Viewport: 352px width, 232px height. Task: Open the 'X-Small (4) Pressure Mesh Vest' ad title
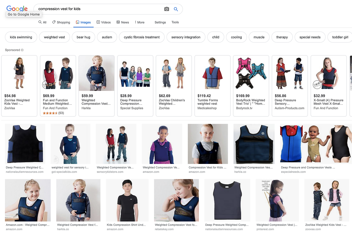[329, 102]
